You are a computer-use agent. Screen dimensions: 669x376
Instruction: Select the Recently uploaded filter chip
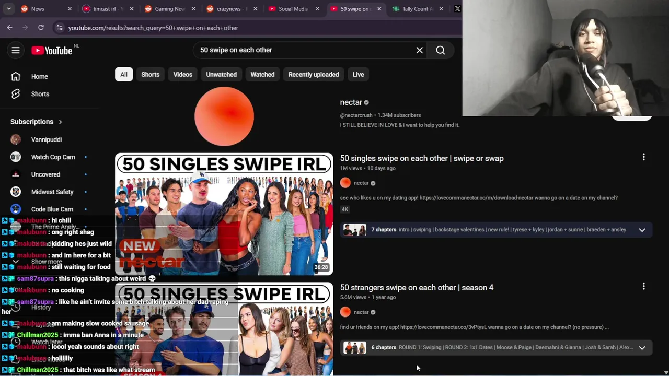[314, 74]
